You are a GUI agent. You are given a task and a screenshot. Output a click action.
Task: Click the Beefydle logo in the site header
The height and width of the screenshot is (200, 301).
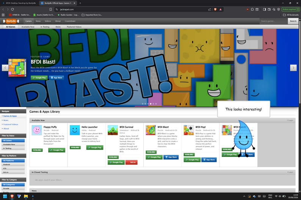click(x=11, y=21)
